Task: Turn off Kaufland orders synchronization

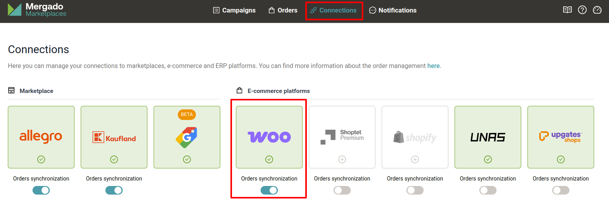Action: tap(114, 190)
